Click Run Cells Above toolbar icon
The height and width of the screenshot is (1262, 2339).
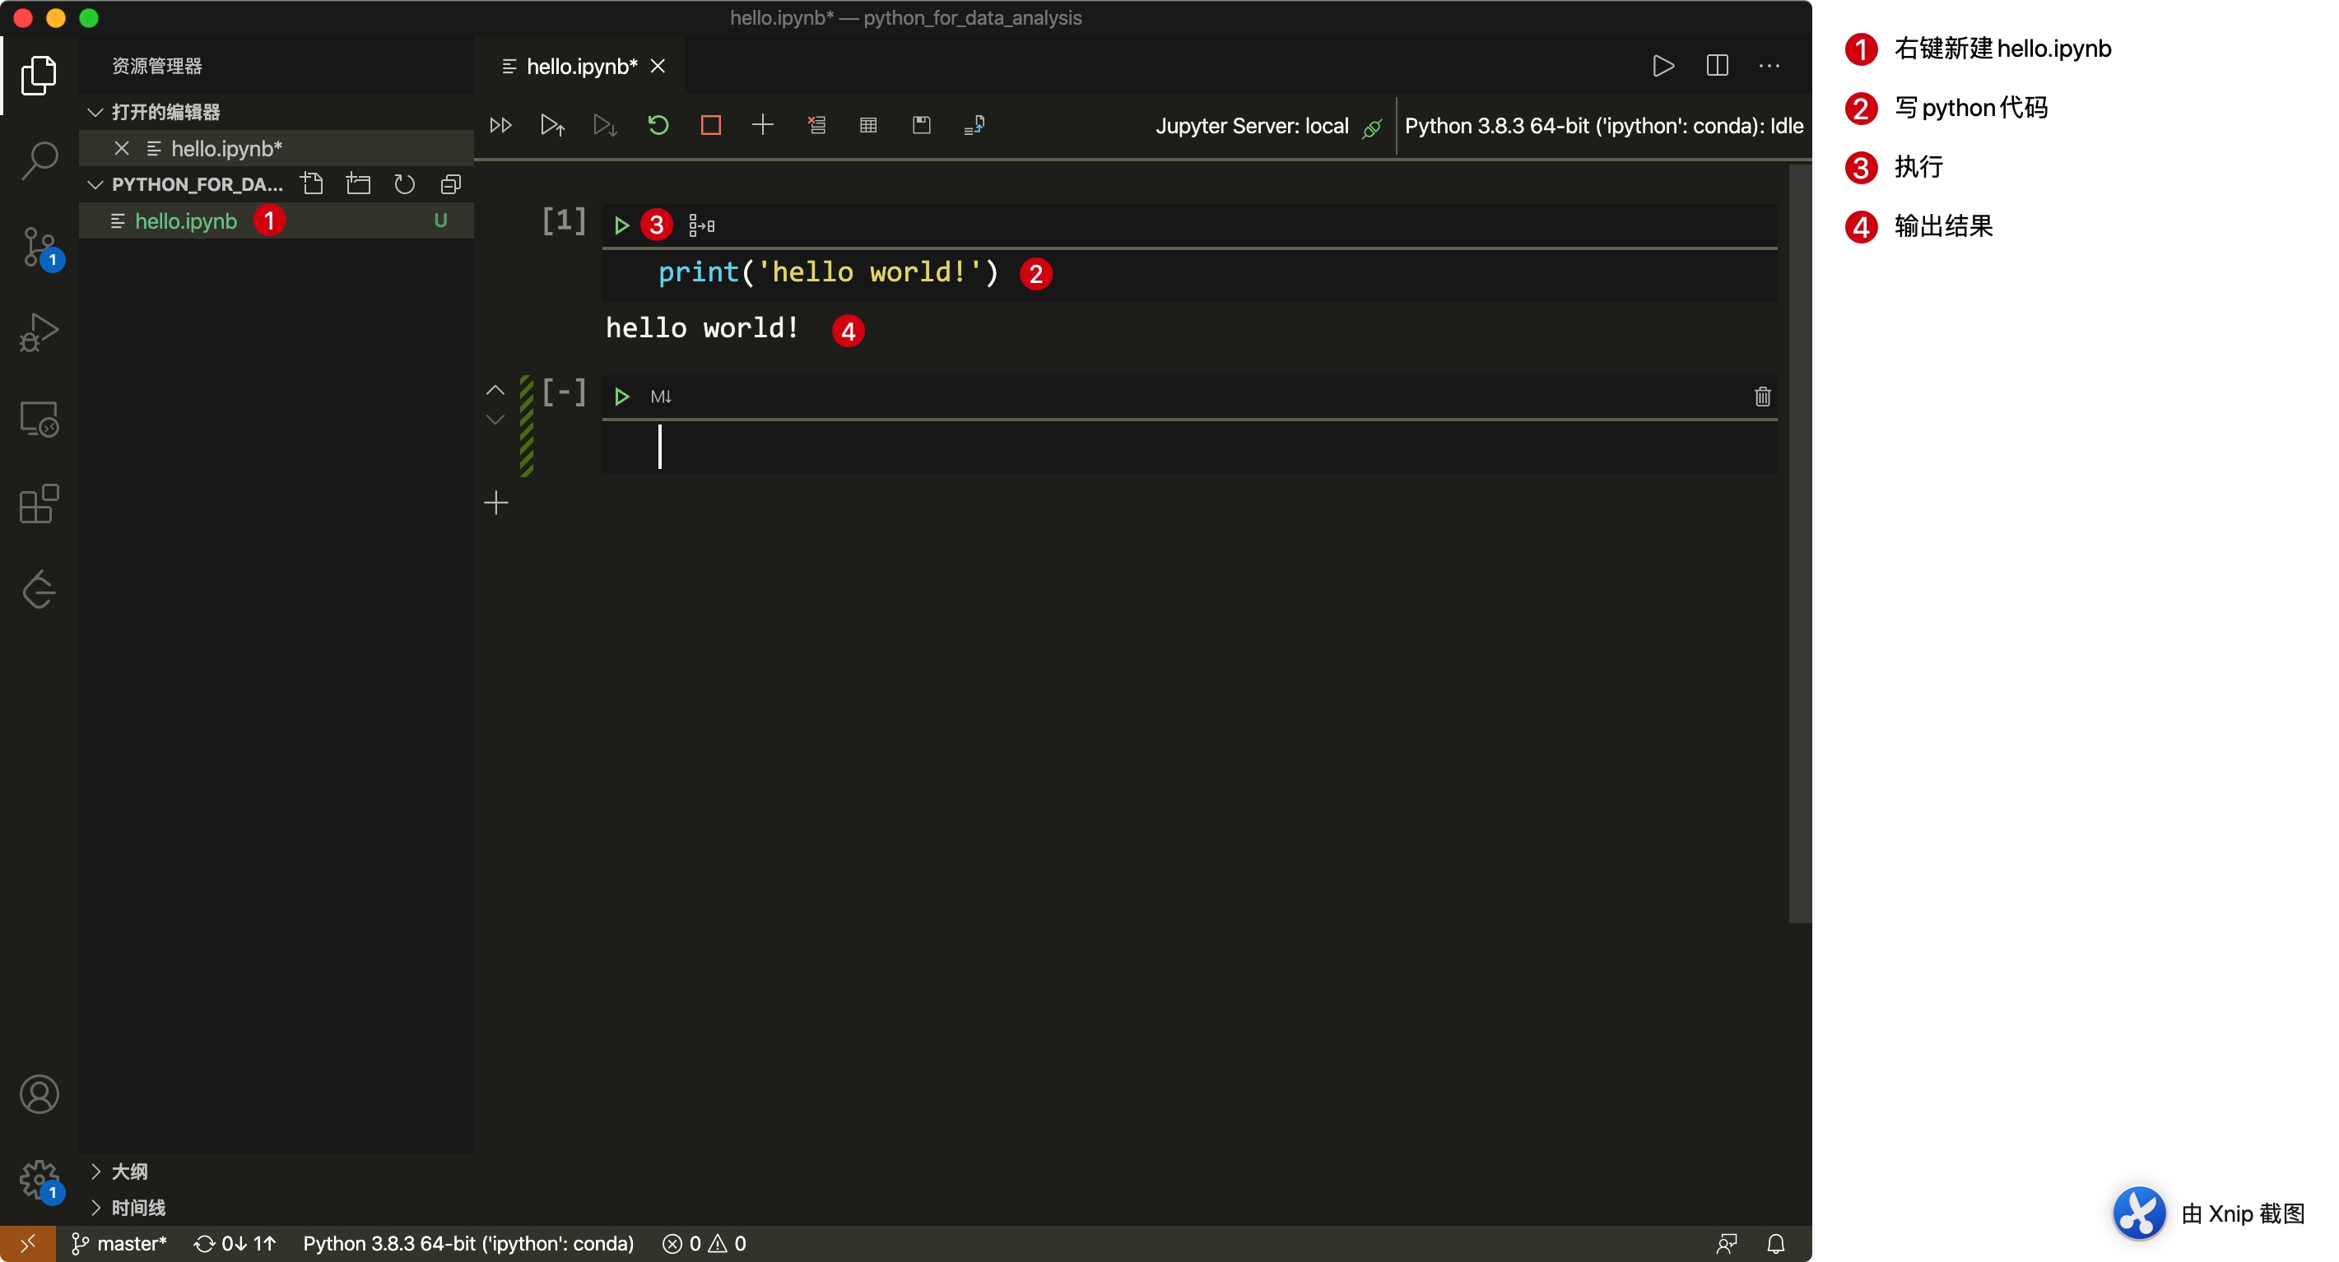(552, 125)
